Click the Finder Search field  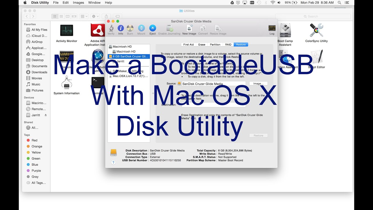[313, 16]
